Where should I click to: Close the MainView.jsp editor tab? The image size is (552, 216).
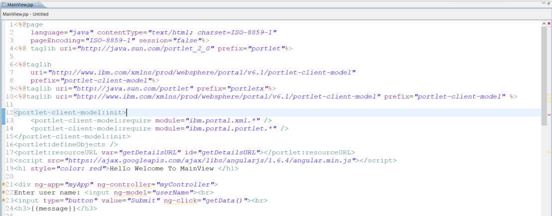tap(37, 4)
